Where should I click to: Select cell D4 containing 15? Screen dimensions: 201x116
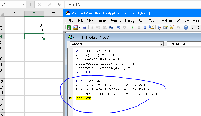tap(34, 36)
